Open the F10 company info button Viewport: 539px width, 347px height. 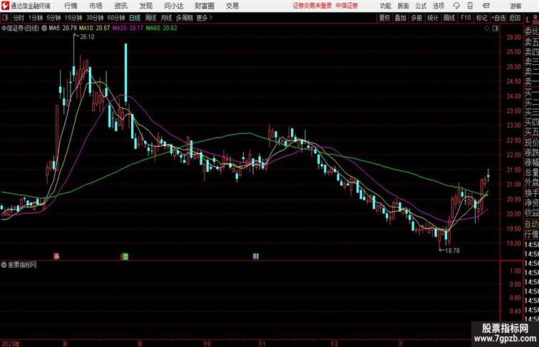(466, 18)
